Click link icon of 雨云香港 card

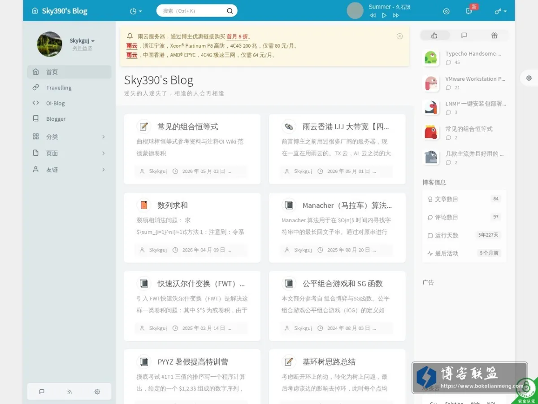point(289,127)
